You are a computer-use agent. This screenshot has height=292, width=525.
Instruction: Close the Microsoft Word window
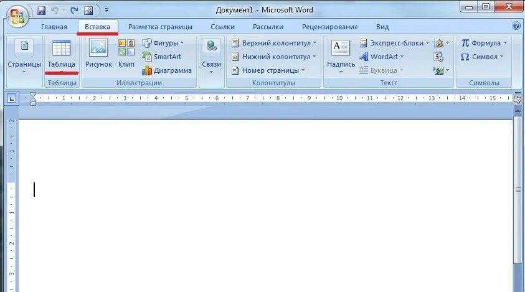[509, 6]
